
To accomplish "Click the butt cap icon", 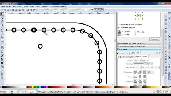I will [x=135, y=77].
